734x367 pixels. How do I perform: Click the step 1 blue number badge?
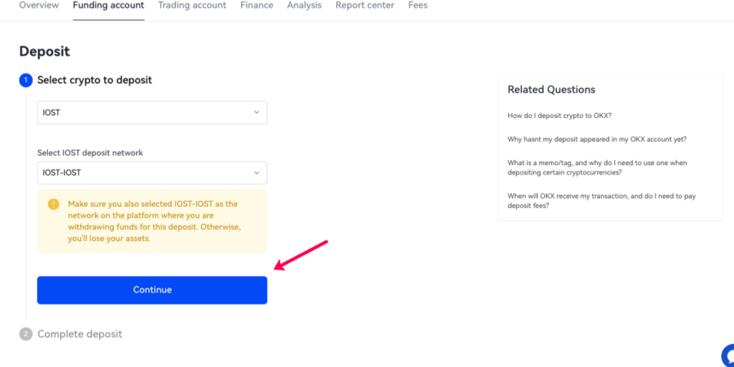pyautogui.click(x=26, y=80)
